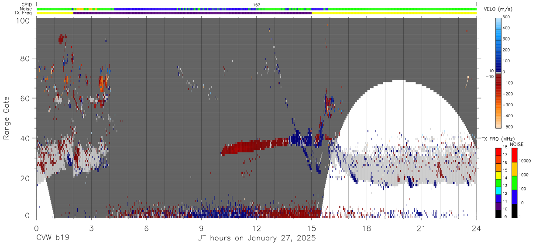The height and width of the screenshot is (247, 536).
Task: Click the 500 tick on velocity scale
Action: tap(507, 17)
